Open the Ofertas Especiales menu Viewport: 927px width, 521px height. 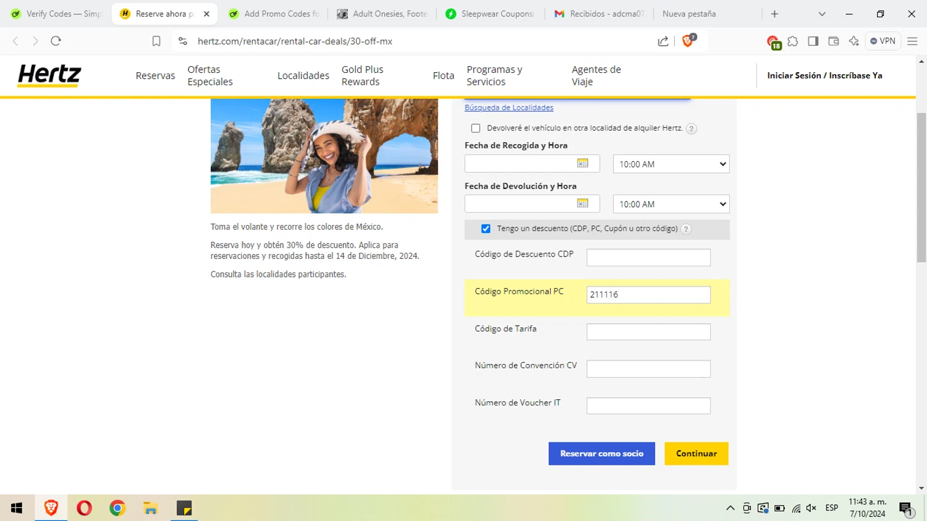point(210,75)
